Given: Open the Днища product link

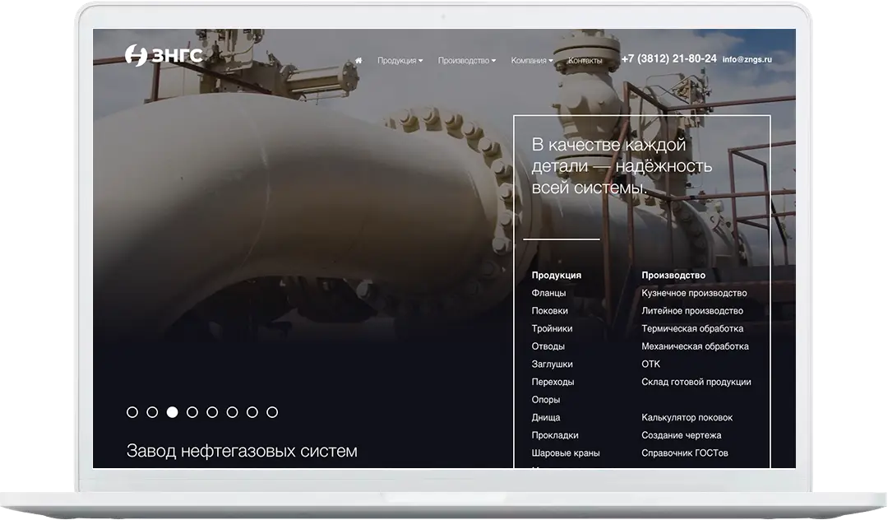Looking at the screenshot, I should (x=546, y=417).
